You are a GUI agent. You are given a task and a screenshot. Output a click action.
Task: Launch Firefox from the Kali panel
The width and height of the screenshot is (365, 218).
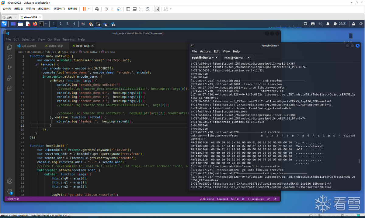pos(35,24)
